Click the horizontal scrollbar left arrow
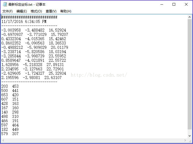193x144 pixels. 3,140
